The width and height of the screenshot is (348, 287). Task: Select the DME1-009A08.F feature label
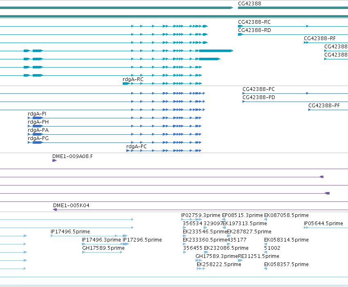click(72, 156)
